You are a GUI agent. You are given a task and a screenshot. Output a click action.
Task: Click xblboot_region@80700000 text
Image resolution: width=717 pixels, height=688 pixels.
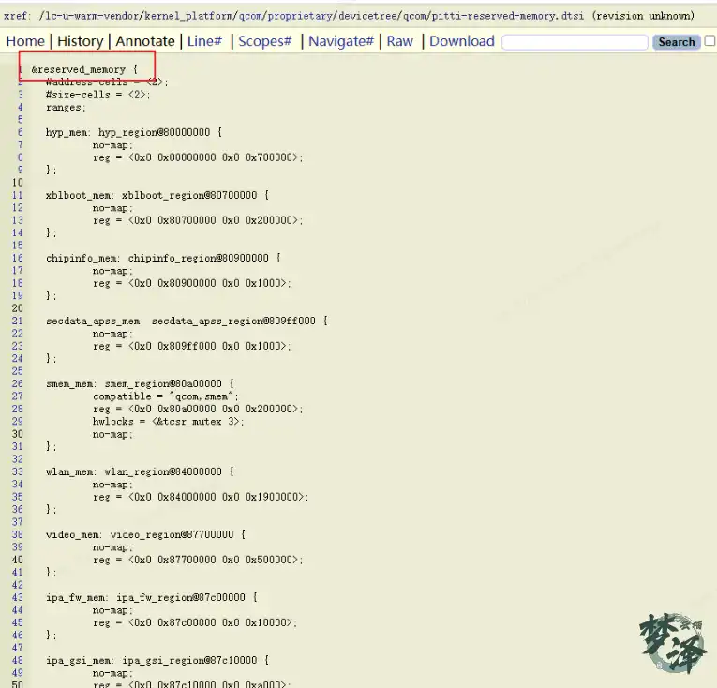pos(189,195)
